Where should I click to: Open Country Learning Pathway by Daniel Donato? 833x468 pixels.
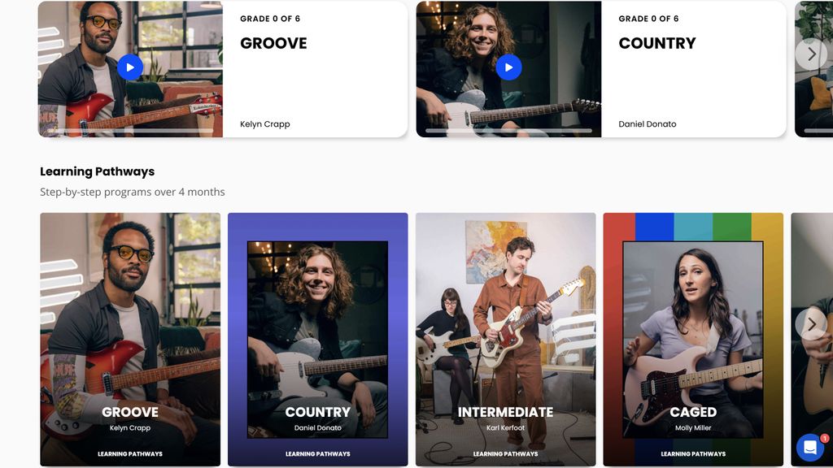coord(318,340)
